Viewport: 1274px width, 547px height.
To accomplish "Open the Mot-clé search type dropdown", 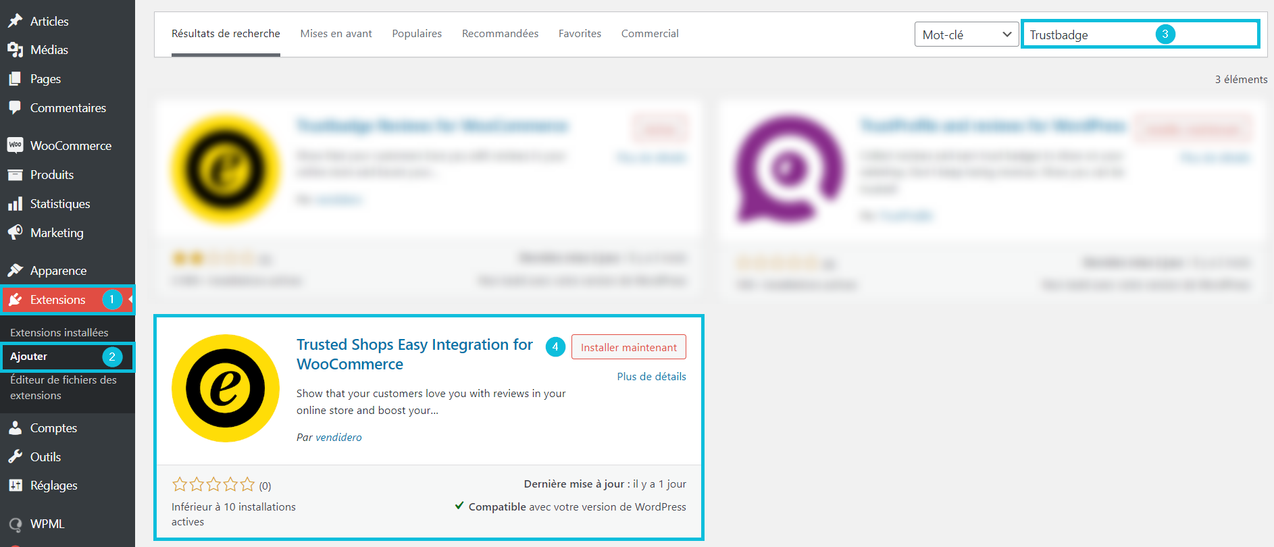I will 967,34.
